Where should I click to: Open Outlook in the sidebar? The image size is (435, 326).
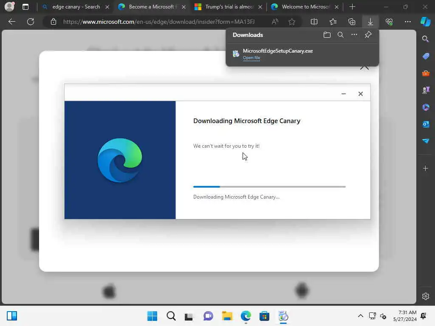click(x=426, y=124)
